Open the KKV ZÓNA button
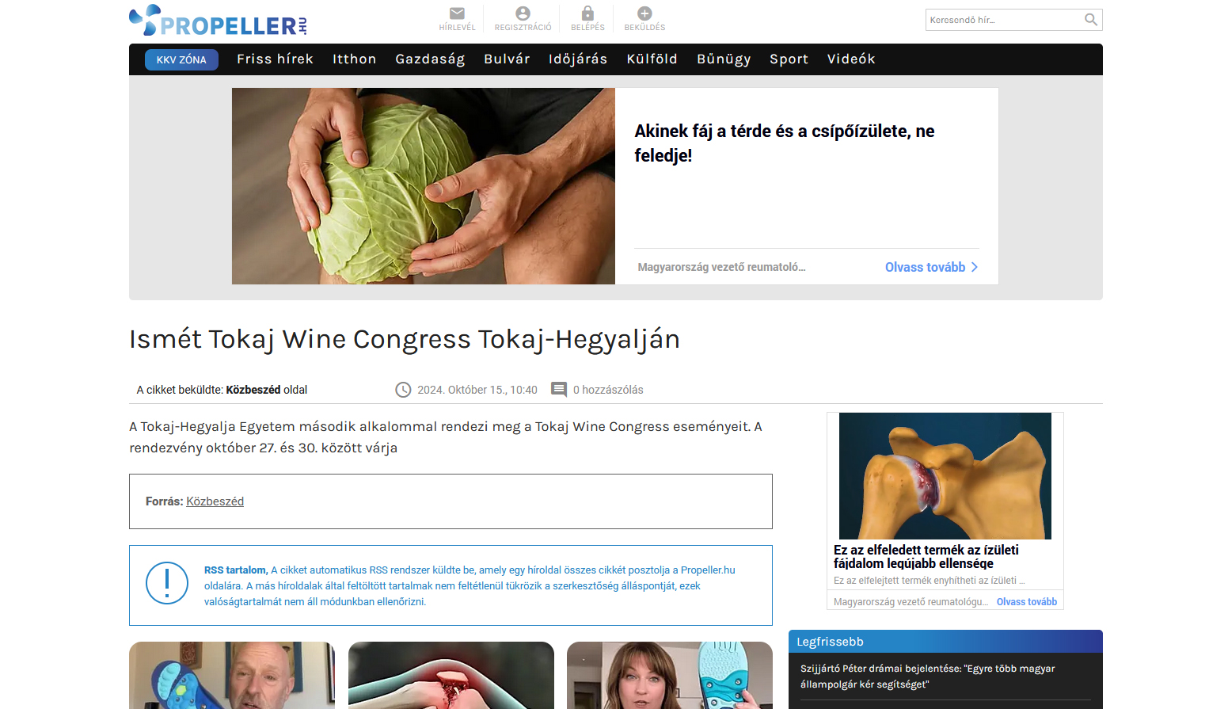1228x709 pixels. (x=181, y=59)
